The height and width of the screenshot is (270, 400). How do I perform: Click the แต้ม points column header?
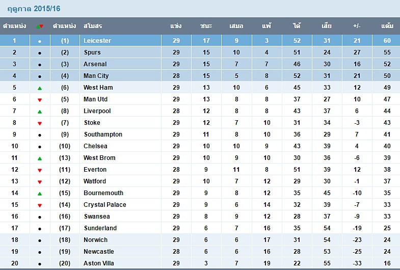tap(387, 26)
